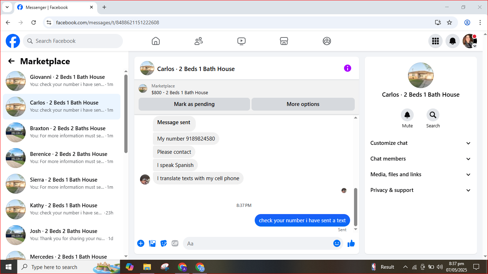The image size is (488, 274).
Task: Search in conversation magnifier icon
Action: point(433,115)
